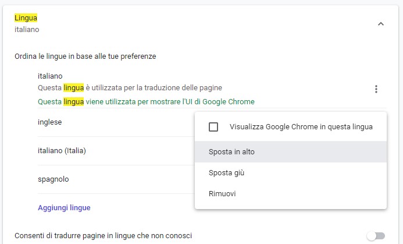403x244 pixels.
Task: Open Aggiungi lingue link
Action: pos(64,208)
